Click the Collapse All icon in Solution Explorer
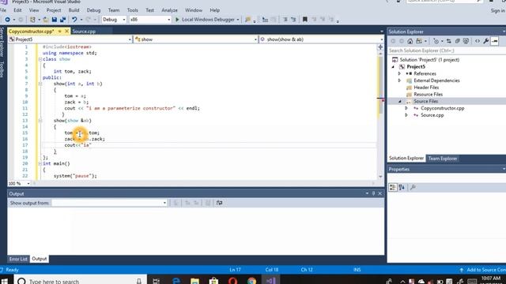This screenshot has height=284, width=506. (457, 41)
